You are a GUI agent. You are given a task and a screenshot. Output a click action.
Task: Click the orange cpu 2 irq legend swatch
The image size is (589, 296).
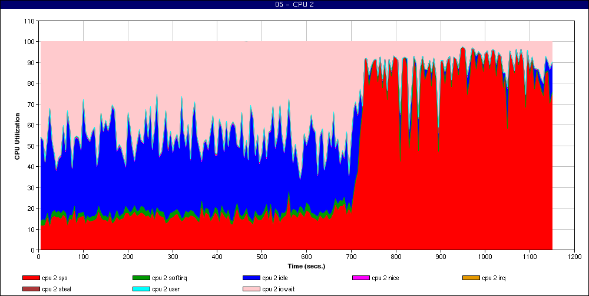tap(471, 278)
